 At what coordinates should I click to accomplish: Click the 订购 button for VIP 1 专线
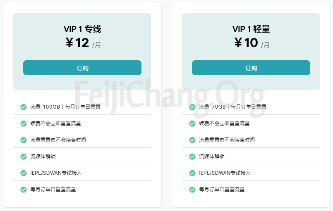[82, 68]
